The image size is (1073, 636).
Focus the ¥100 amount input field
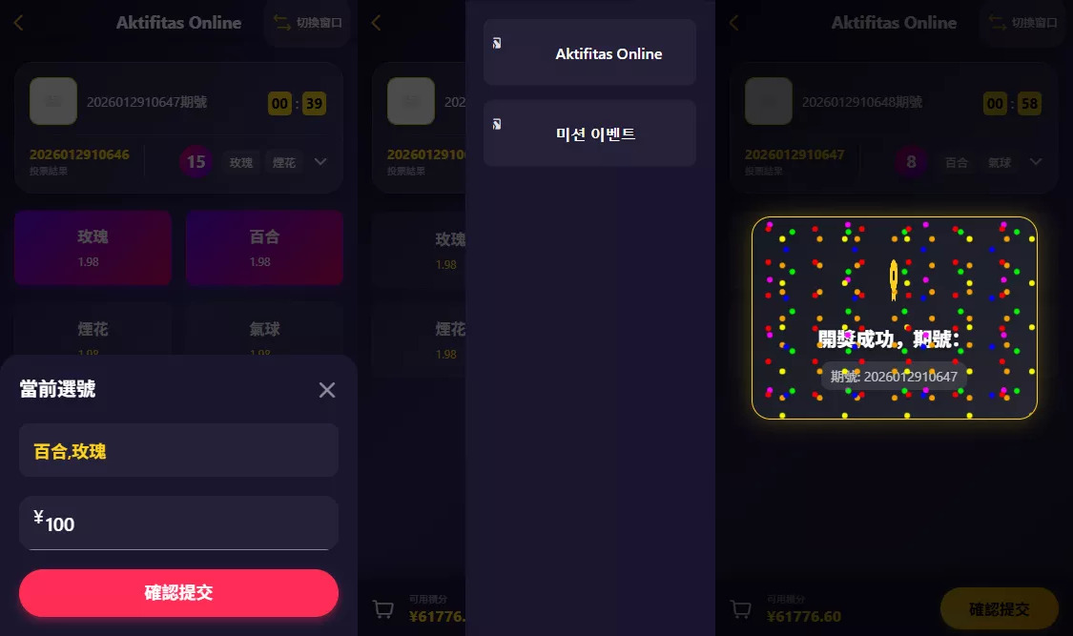click(178, 523)
